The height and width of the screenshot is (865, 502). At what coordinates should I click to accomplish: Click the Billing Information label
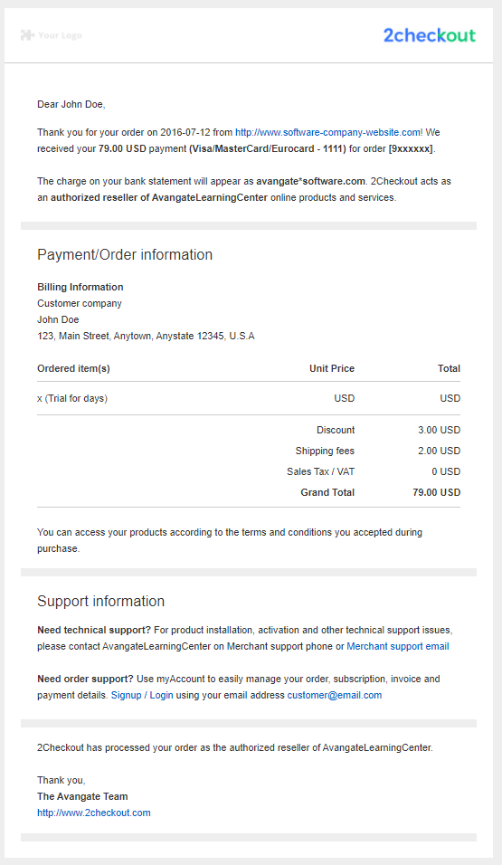tap(81, 287)
